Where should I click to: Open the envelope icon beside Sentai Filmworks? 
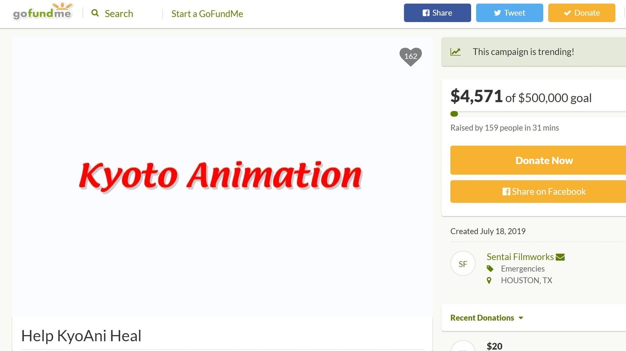click(x=561, y=257)
